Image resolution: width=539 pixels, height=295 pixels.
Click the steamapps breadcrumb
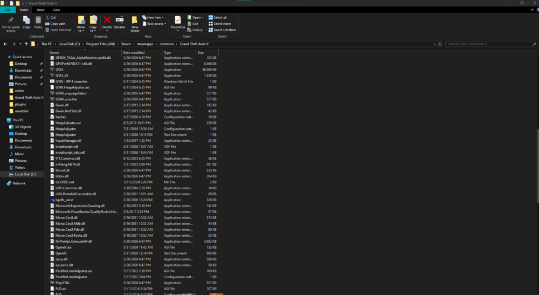click(145, 44)
